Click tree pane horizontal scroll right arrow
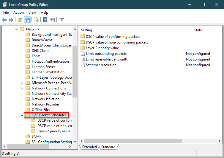Viewport: 224px width, 158px height. point(70,147)
